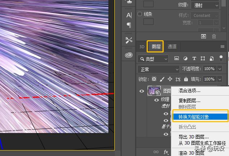Screen dimensions: 229x156
Task: Click the lock all padlock icon
Action: click(186, 79)
